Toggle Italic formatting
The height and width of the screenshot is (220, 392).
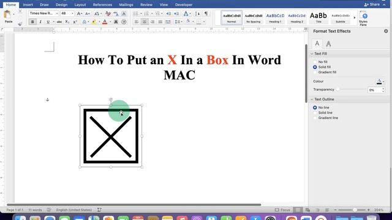[40, 22]
